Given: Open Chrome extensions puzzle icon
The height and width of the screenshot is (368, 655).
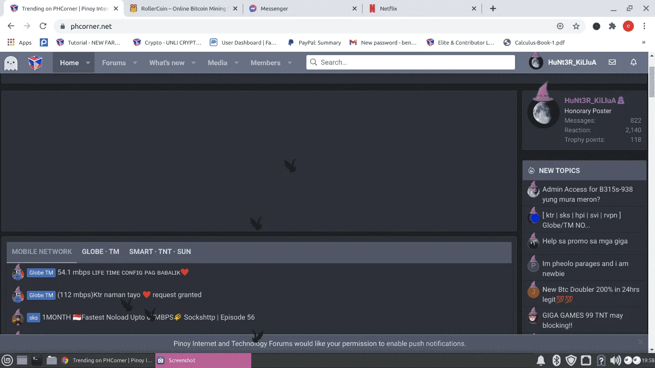Looking at the screenshot, I should coord(612,26).
